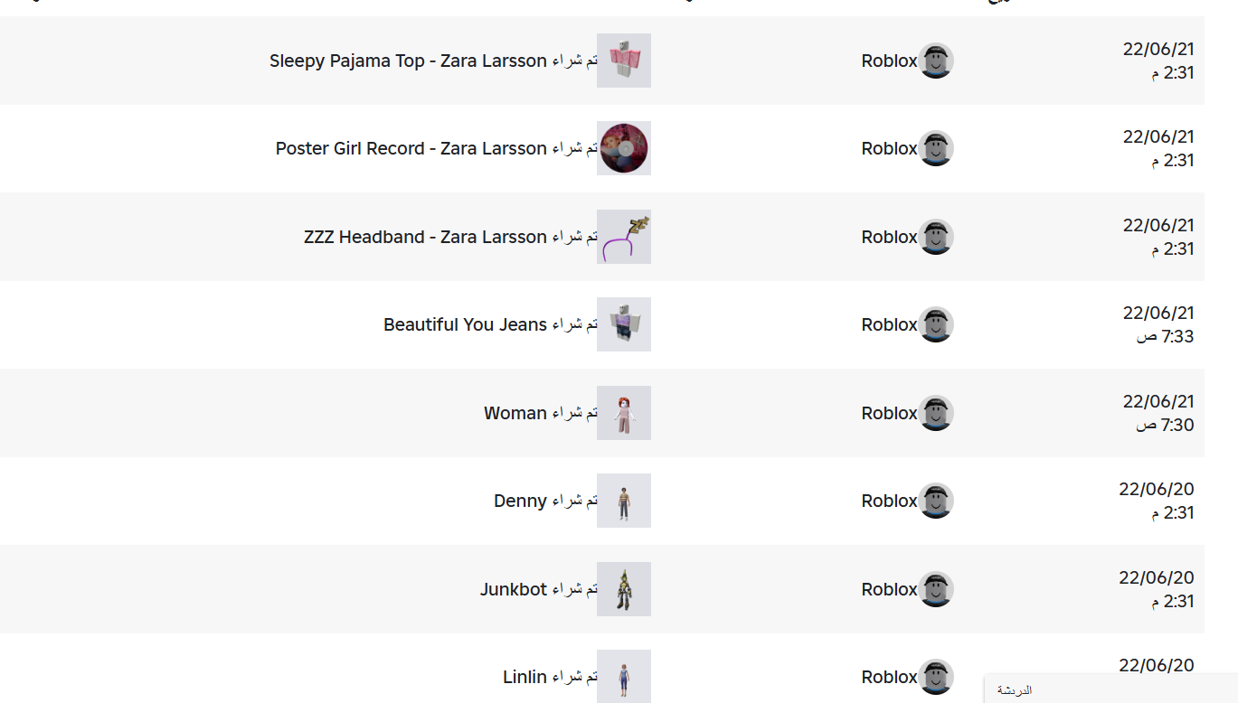The image size is (1238, 703).
Task: Open the Junkbot item link
Action: [x=514, y=590]
